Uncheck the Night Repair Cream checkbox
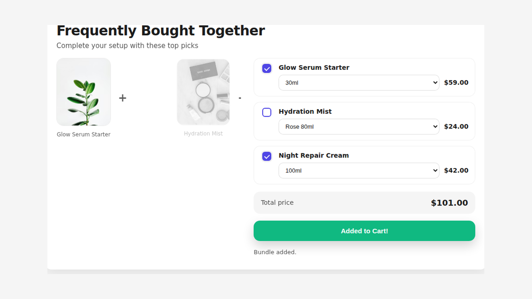This screenshot has height=299, width=532. (x=267, y=156)
